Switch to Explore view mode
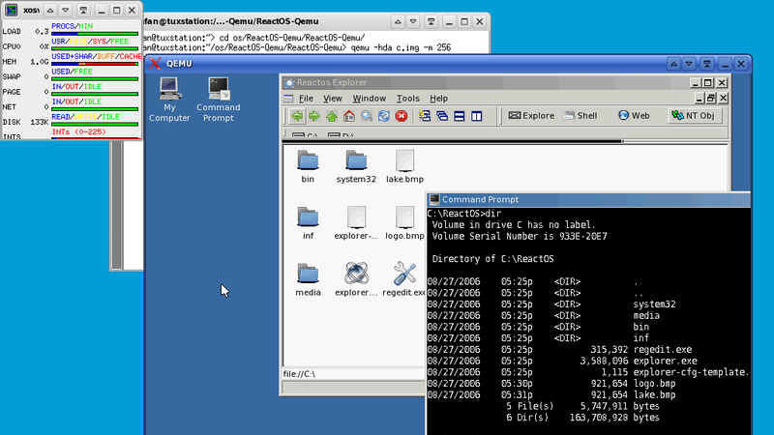This screenshot has height=435, width=774. pos(530,116)
